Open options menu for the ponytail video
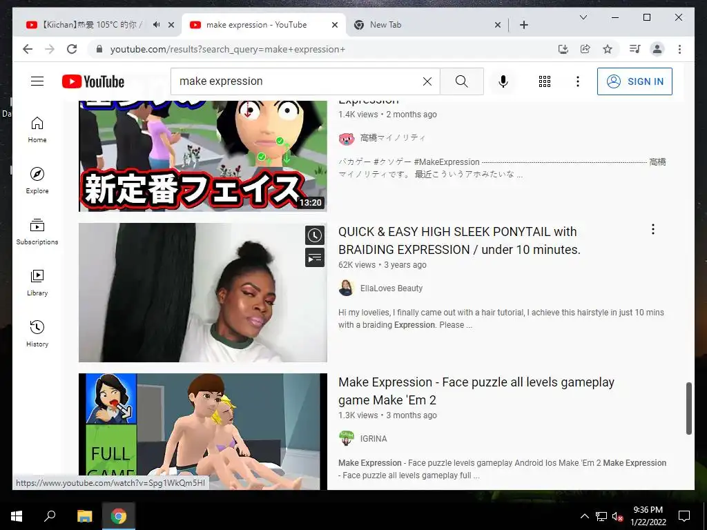The width and height of the screenshot is (707, 530). tap(652, 229)
